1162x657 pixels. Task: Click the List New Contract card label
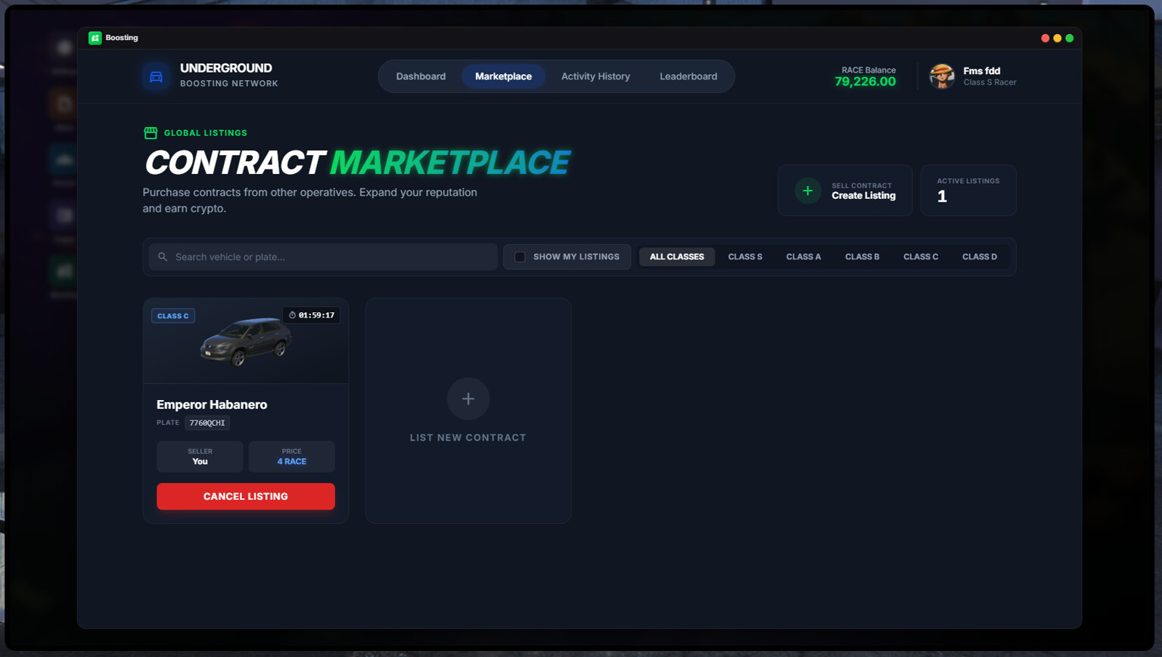click(468, 438)
